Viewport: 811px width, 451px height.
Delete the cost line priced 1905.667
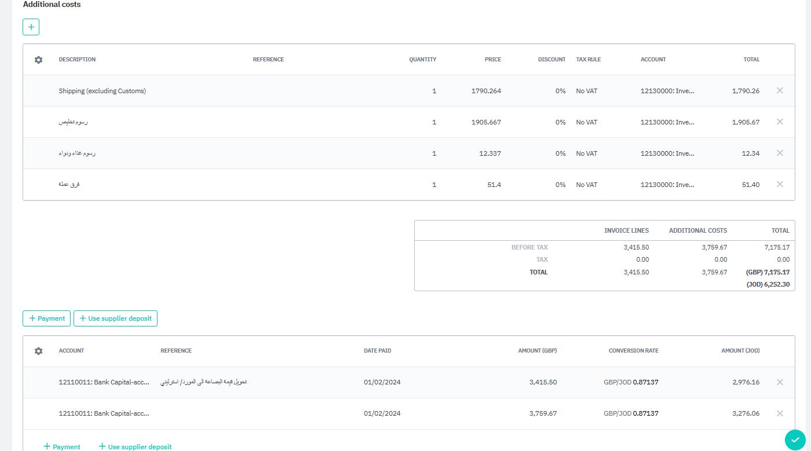click(779, 122)
